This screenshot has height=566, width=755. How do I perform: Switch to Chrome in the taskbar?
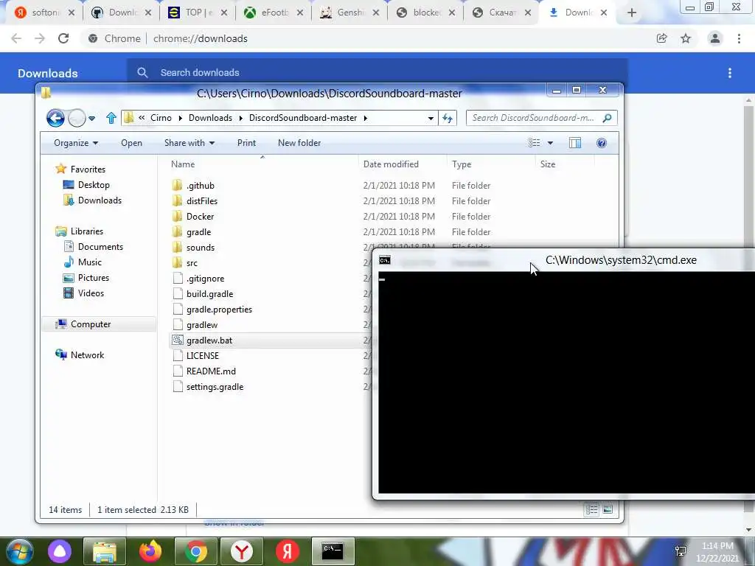tap(196, 551)
